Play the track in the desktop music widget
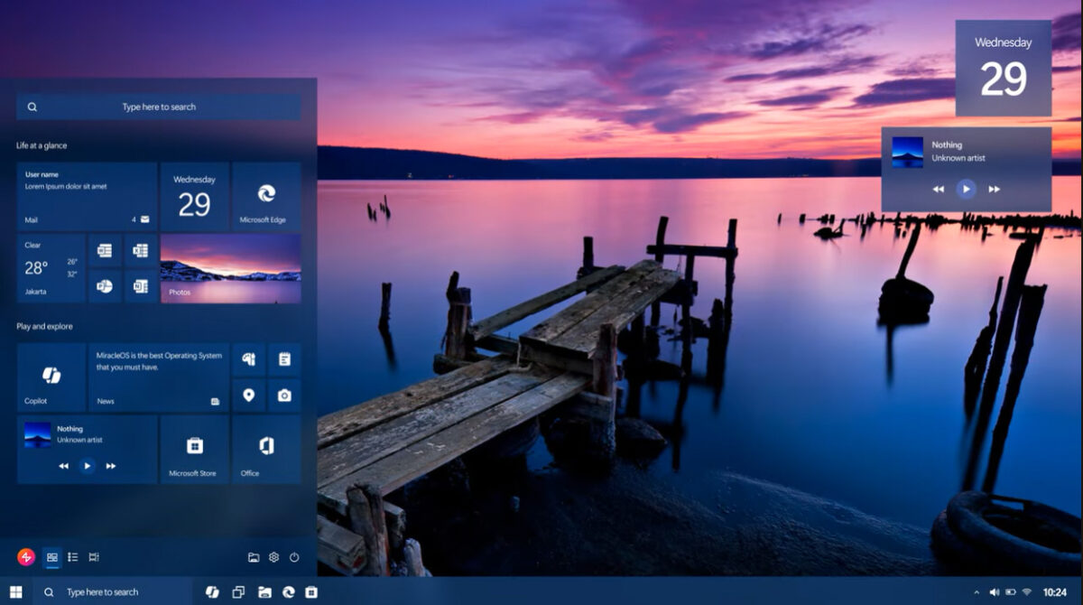The image size is (1083, 605). pos(967,188)
